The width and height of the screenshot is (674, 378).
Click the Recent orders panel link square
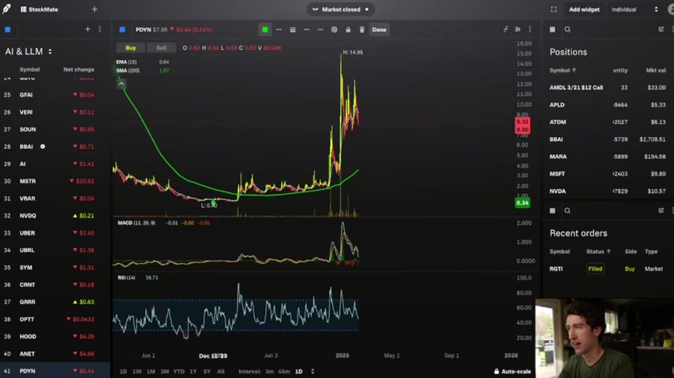pyautogui.click(x=552, y=211)
